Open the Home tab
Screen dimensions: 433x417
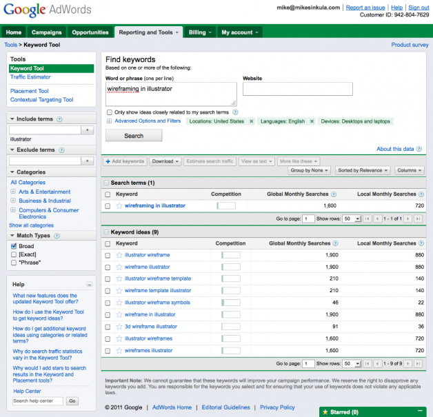14,32
